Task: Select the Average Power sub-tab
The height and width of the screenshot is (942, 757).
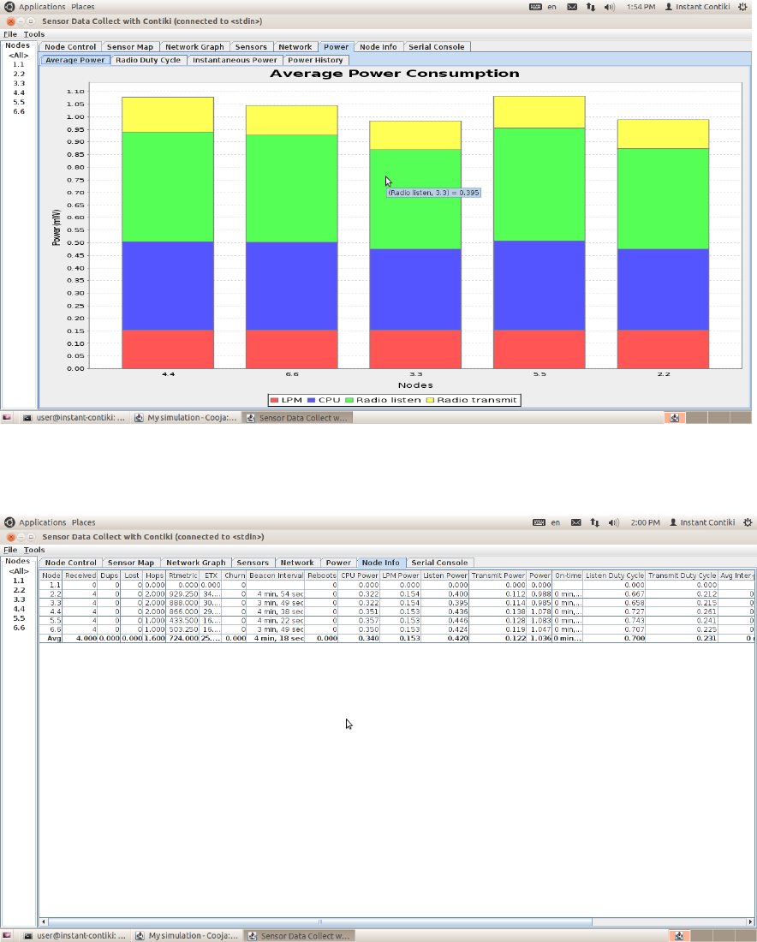Action: (75, 60)
